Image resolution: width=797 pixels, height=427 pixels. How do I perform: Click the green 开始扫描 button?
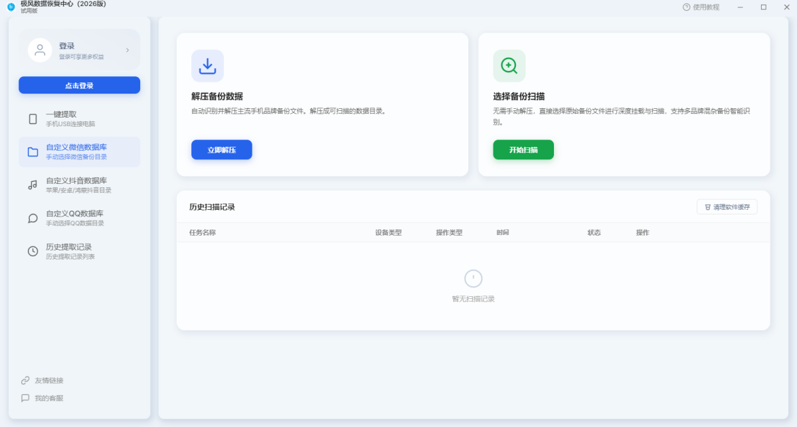(x=523, y=150)
